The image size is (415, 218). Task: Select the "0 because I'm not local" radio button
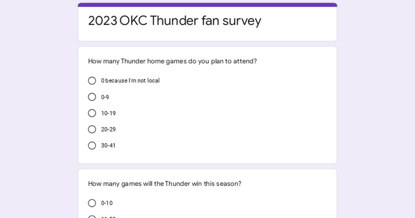click(x=92, y=81)
